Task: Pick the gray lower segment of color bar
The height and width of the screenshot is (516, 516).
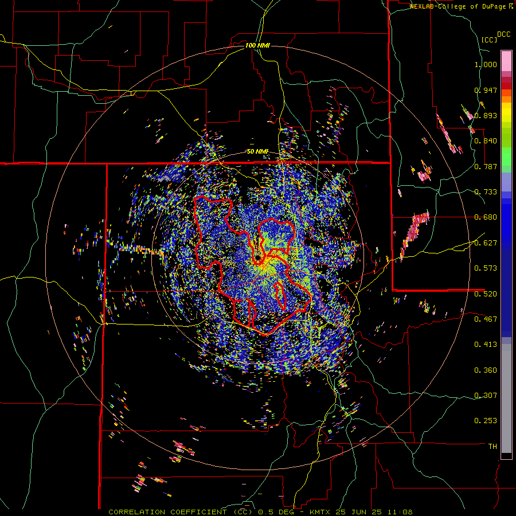Action: (x=506, y=398)
